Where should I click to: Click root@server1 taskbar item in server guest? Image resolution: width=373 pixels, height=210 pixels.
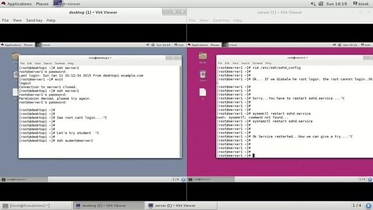tap(211, 179)
